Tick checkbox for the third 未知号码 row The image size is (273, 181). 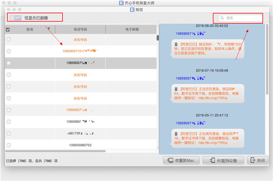click(9, 86)
